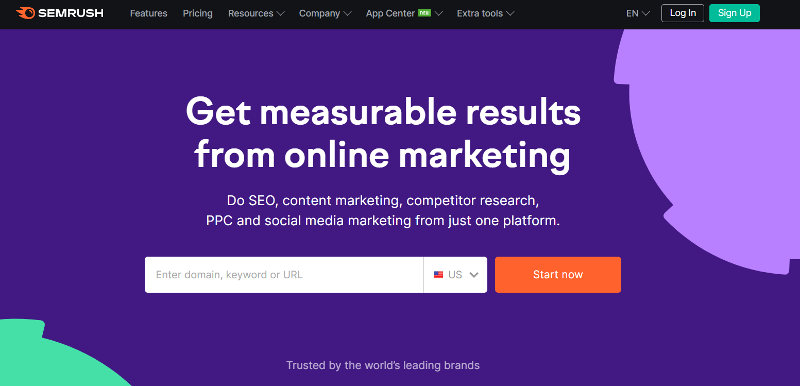This screenshot has height=386, width=800.
Task: Click the Semrush flame logo icon
Action: pyautogui.click(x=25, y=13)
